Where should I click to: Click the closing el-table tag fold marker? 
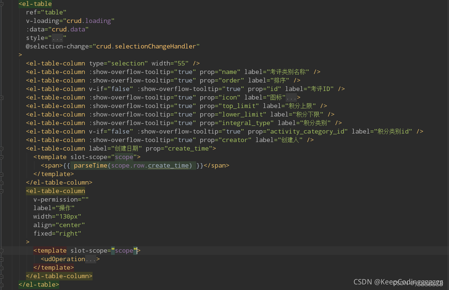[x=2, y=285]
